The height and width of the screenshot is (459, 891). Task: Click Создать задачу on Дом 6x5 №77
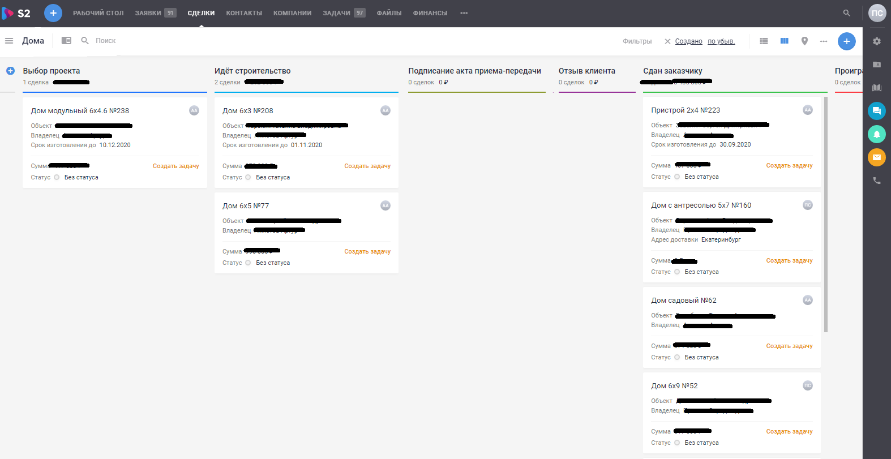367,252
